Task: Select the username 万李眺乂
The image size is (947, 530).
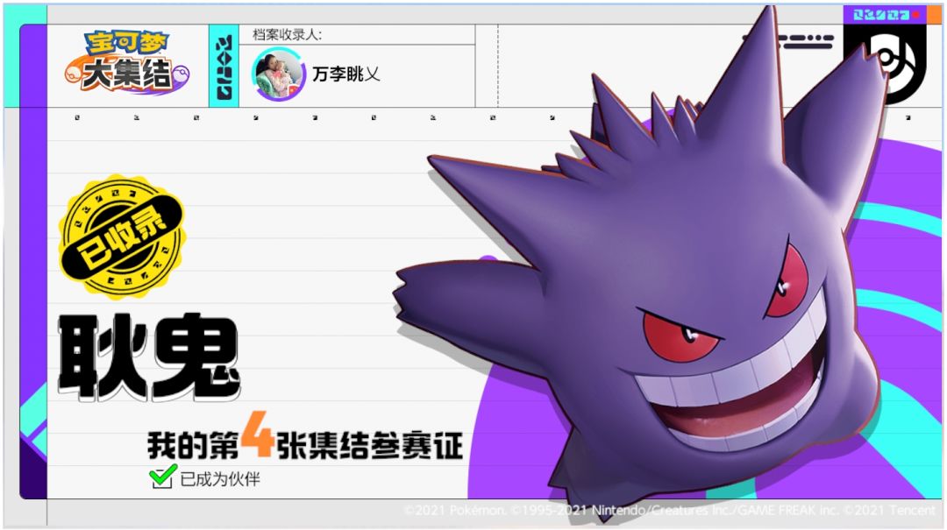Action: 346,74
